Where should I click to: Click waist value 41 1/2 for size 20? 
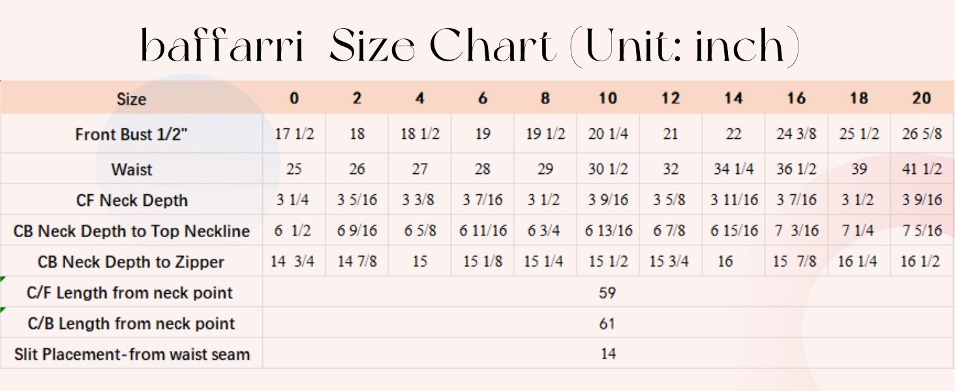coord(921,169)
